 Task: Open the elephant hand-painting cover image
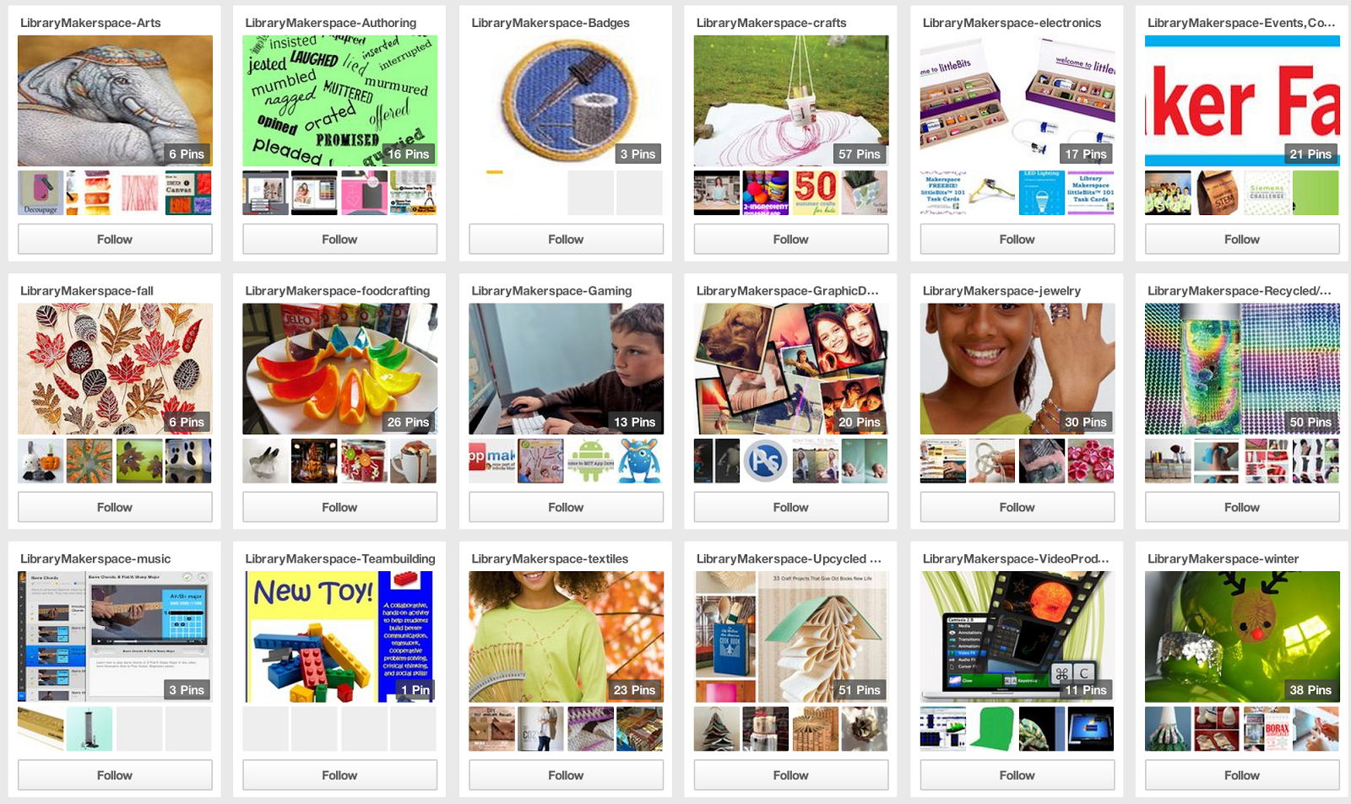click(115, 100)
